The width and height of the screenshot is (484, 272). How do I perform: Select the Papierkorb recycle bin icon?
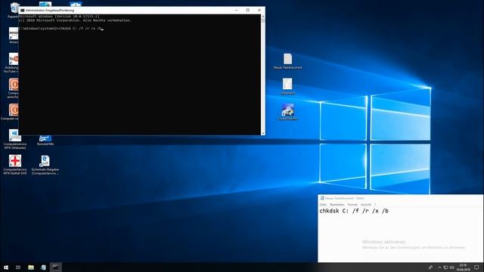[14, 10]
